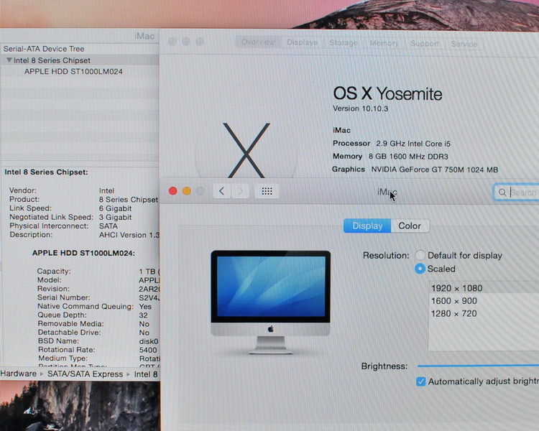Click Hardware in the path bar
The width and height of the screenshot is (539, 431).
pos(19,374)
